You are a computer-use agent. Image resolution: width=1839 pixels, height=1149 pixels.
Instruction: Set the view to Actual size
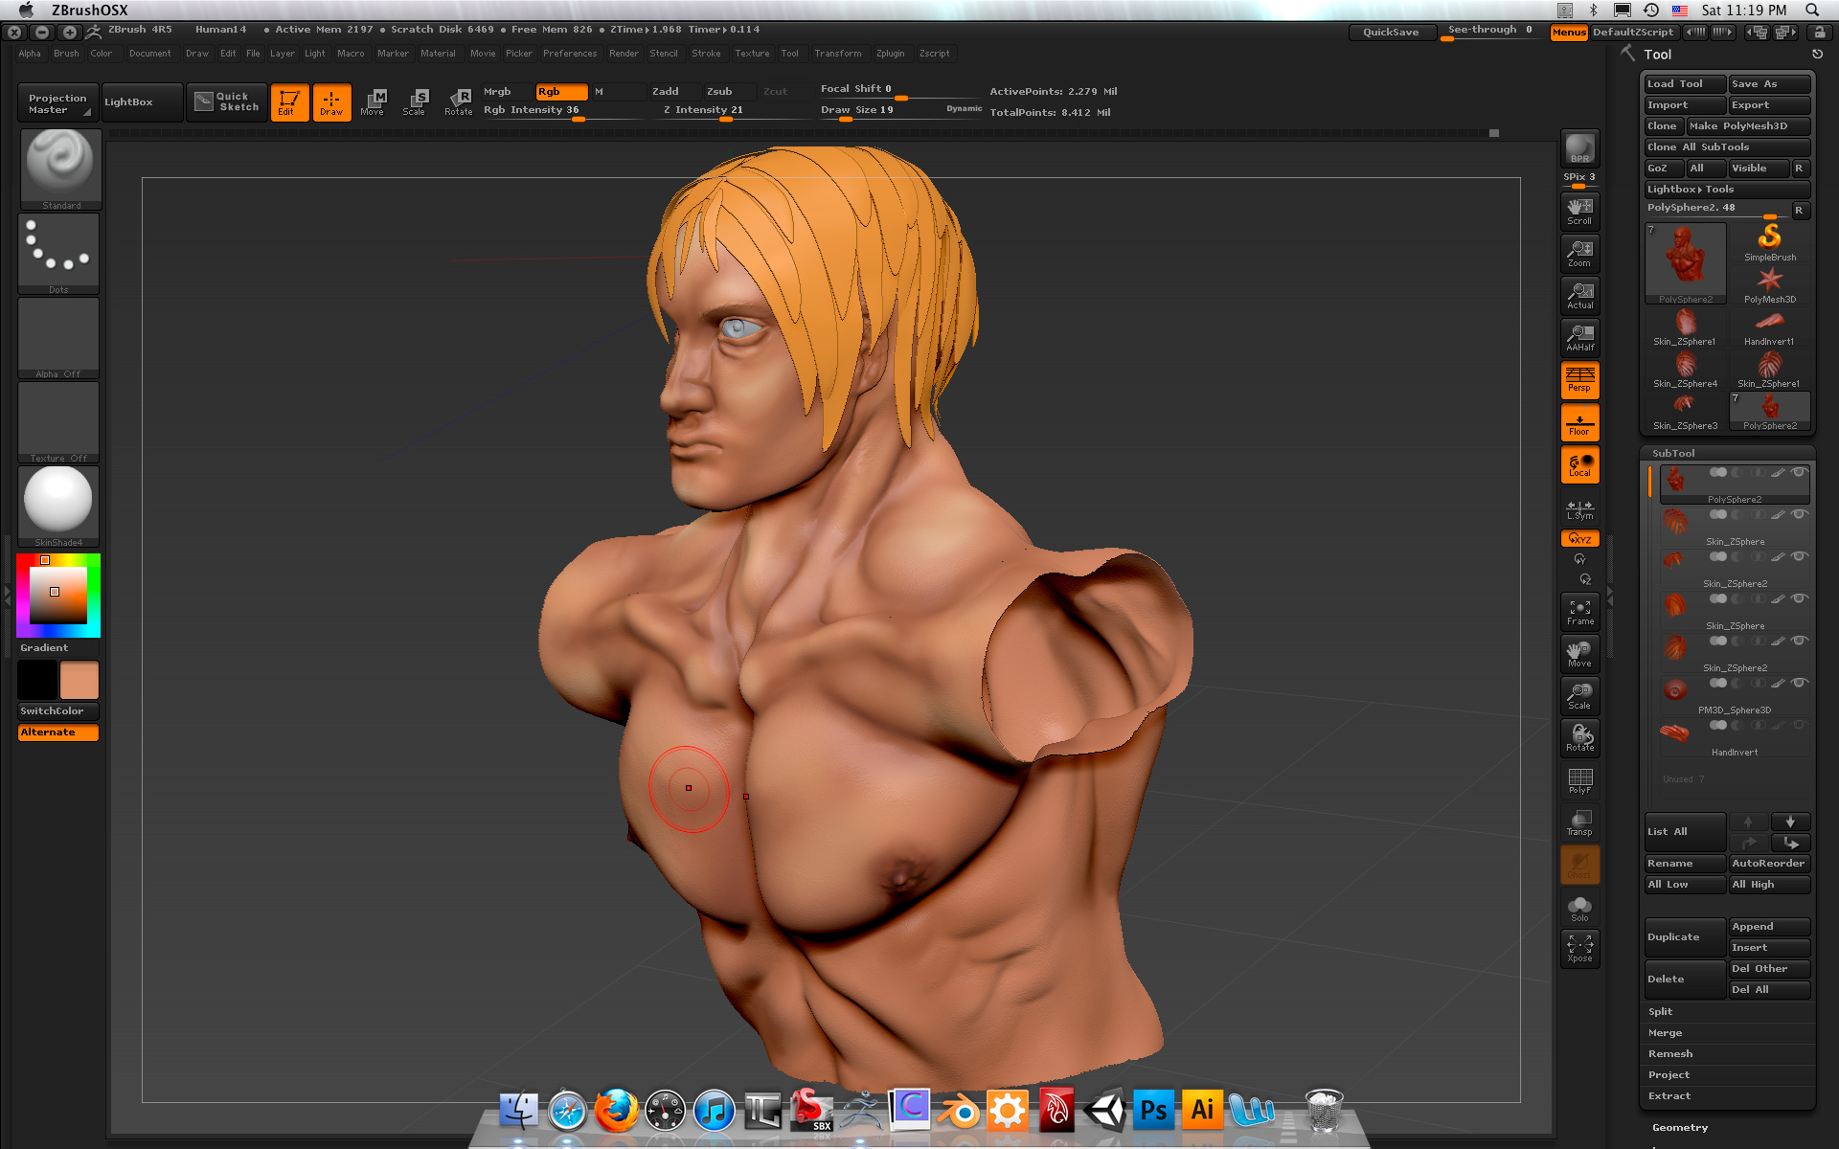coord(1579,295)
